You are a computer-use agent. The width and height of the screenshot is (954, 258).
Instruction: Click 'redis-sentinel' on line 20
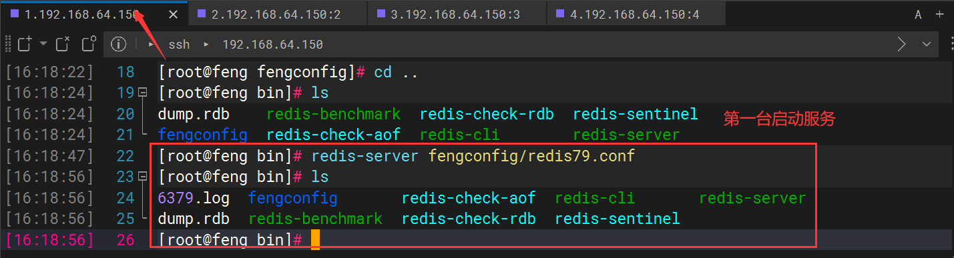click(x=636, y=114)
